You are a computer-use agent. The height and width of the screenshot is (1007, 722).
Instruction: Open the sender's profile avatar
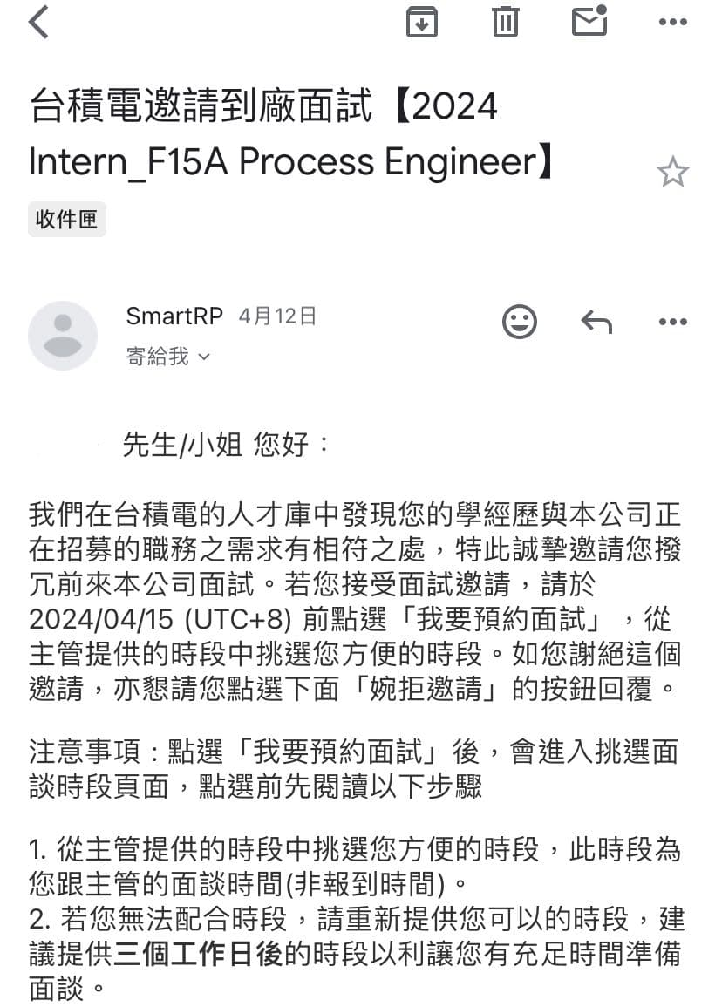click(62, 335)
